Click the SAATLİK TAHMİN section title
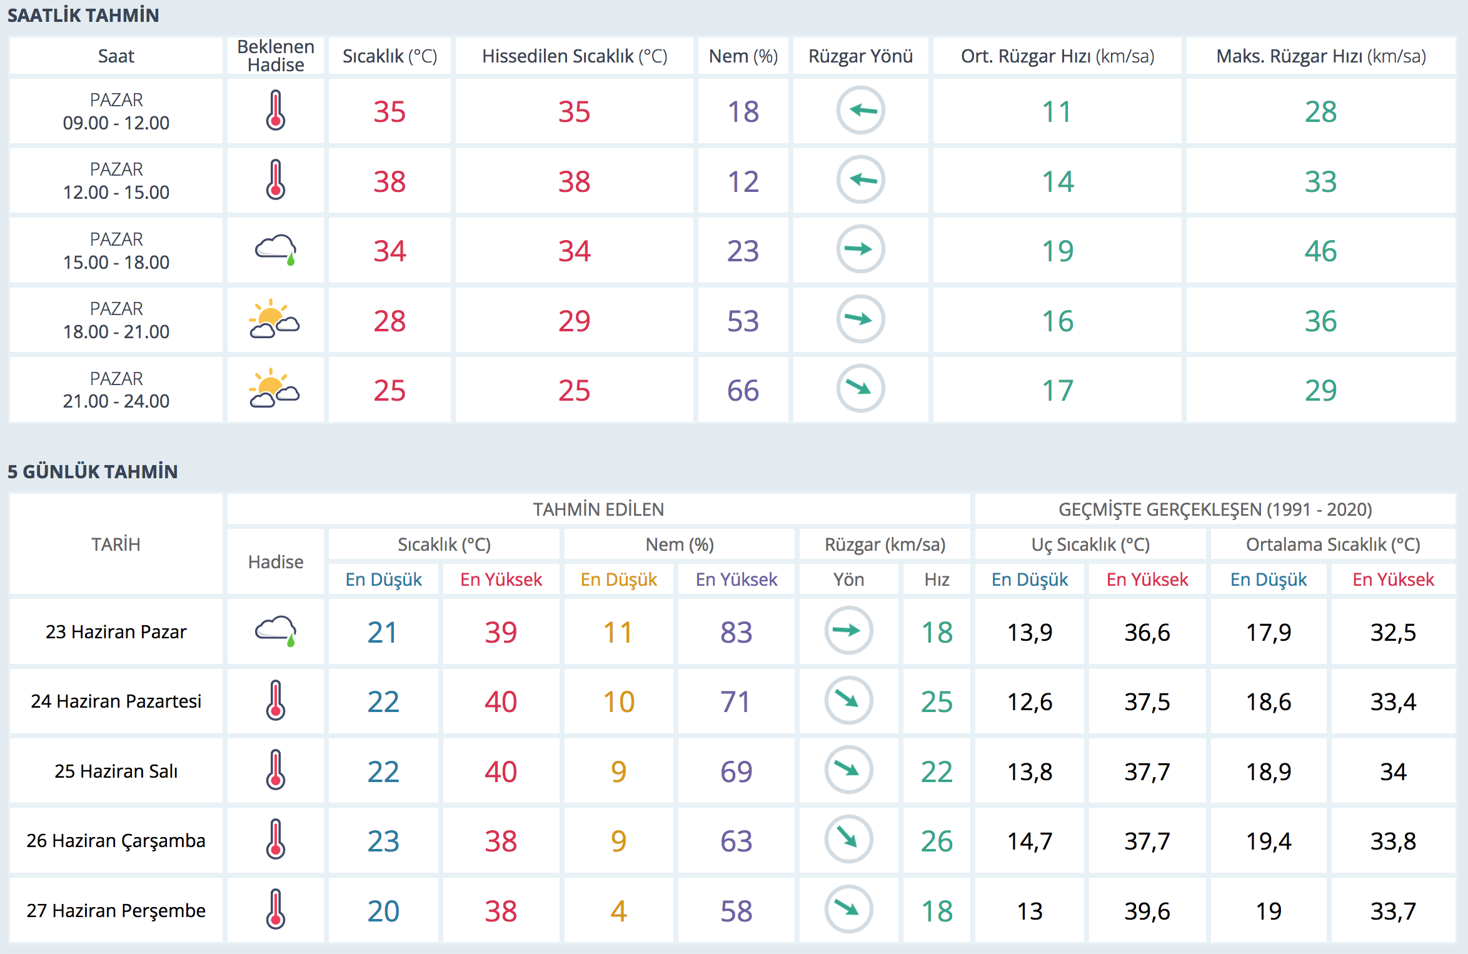The height and width of the screenshot is (954, 1468). (x=83, y=15)
